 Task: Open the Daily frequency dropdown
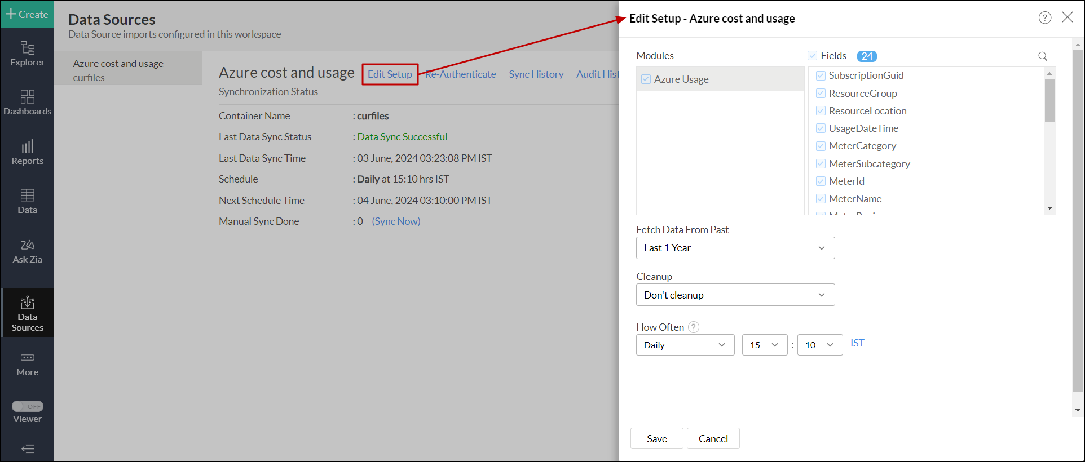tap(685, 345)
